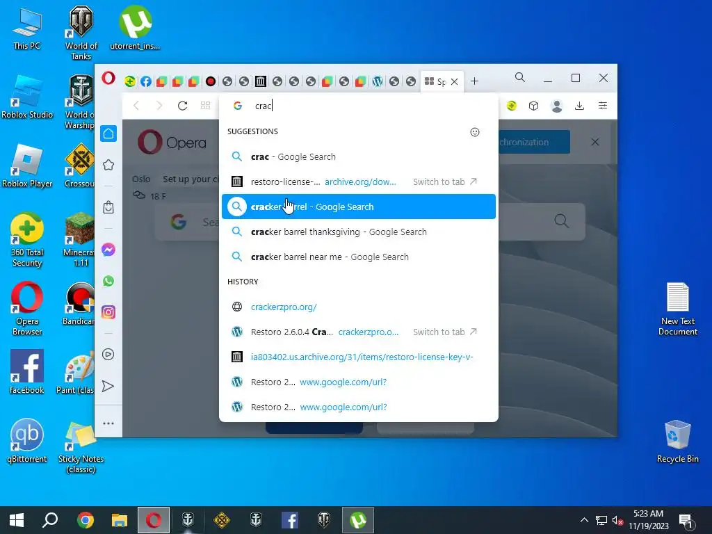The width and height of the screenshot is (712, 534).
Task: Open the Opera search tabs magnifier
Action: pyautogui.click(x=520, y=78)
